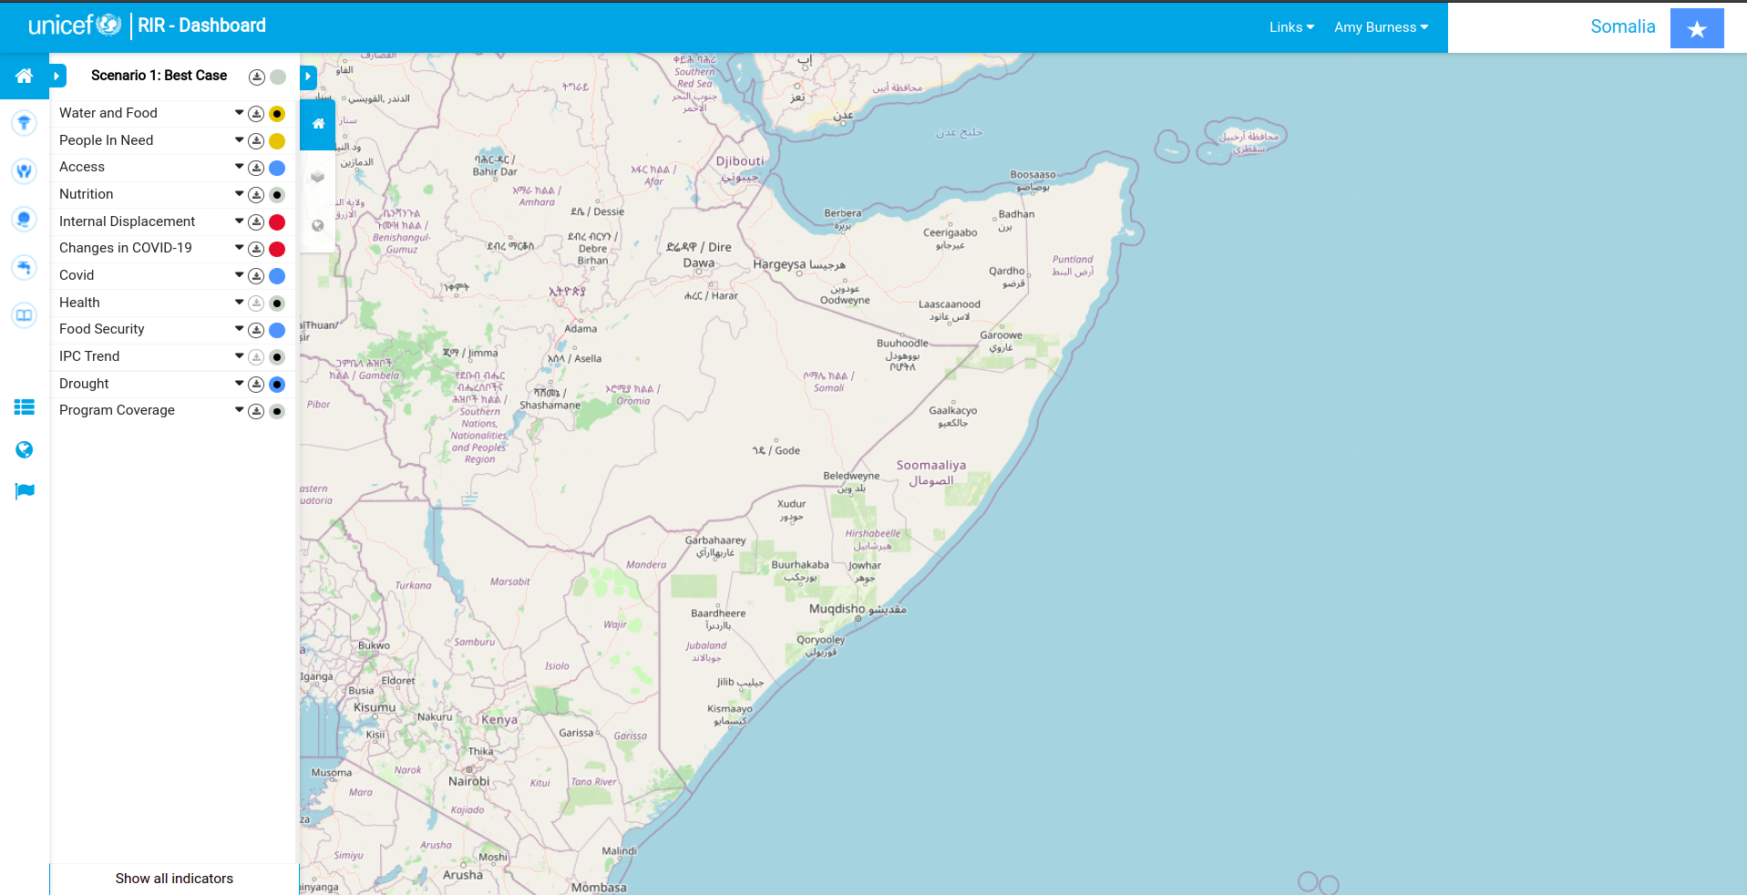Expand the Internal Displacement arrow
Screen dimensions: 1747x895
239,221
